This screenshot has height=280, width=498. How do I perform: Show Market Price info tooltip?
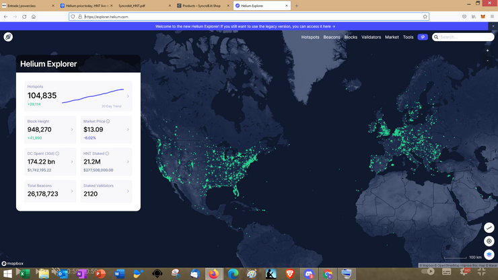(108, 121)
